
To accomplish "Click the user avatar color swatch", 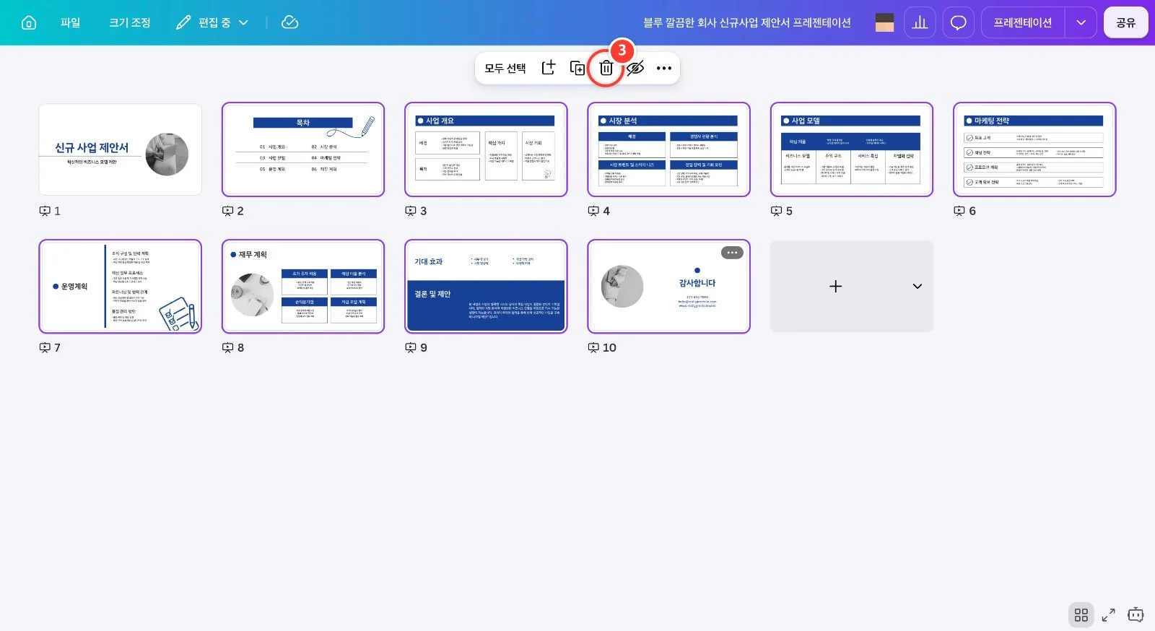I will (884, 22).
